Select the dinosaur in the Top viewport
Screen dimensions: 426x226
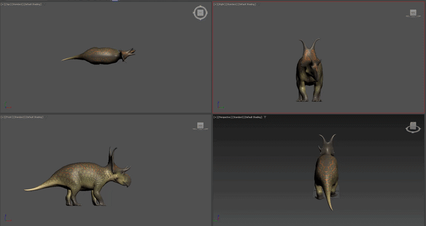click(x=102, y=56)
